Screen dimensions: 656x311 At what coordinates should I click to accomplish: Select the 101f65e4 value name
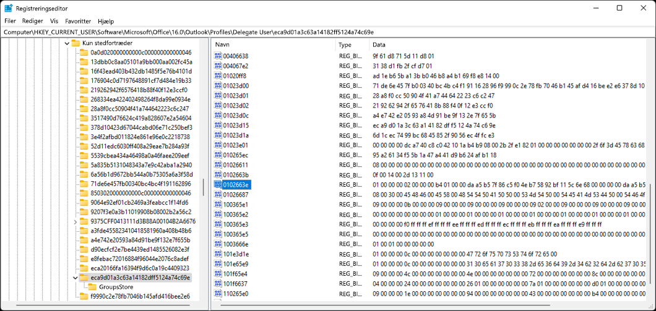[x=236, y=274]
